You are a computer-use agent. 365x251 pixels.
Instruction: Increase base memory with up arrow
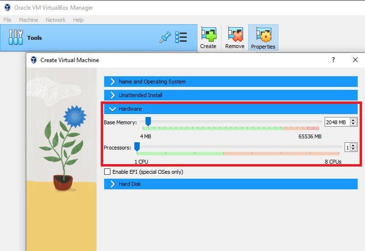coord(353,120)
